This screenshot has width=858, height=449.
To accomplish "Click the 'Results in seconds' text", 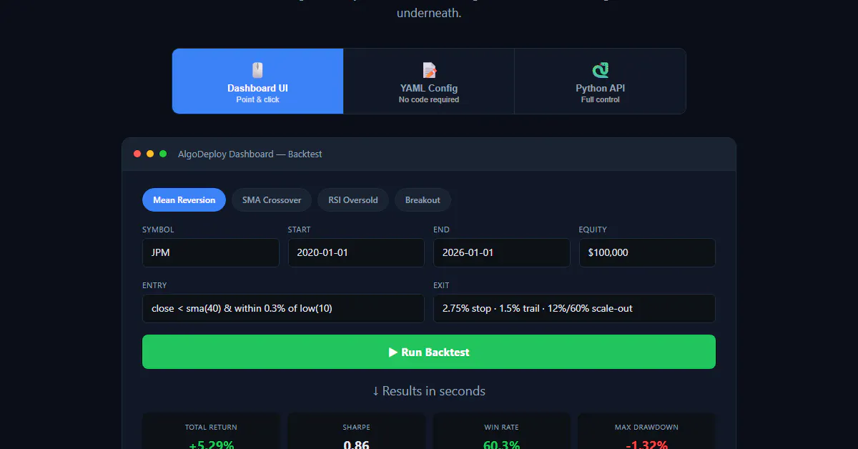I will tap(429, 391).
